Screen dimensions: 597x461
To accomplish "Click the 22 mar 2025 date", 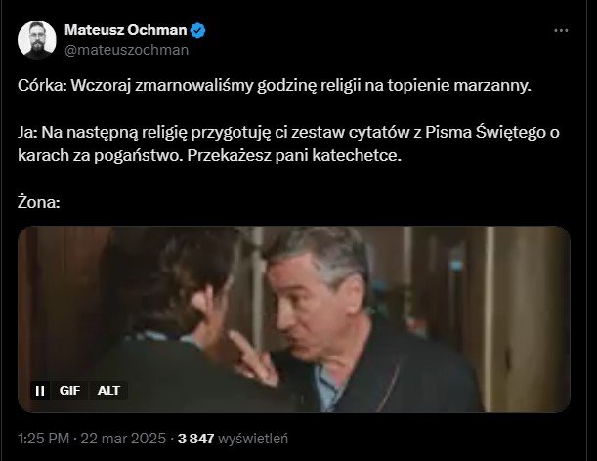I will pyautogui.click(x=123, y=439).
